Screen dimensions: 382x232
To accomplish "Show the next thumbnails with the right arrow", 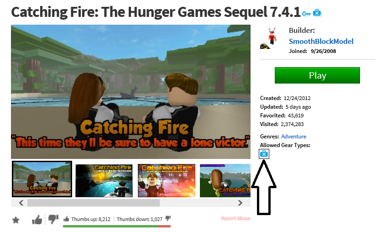I will (x=240, y=203).
